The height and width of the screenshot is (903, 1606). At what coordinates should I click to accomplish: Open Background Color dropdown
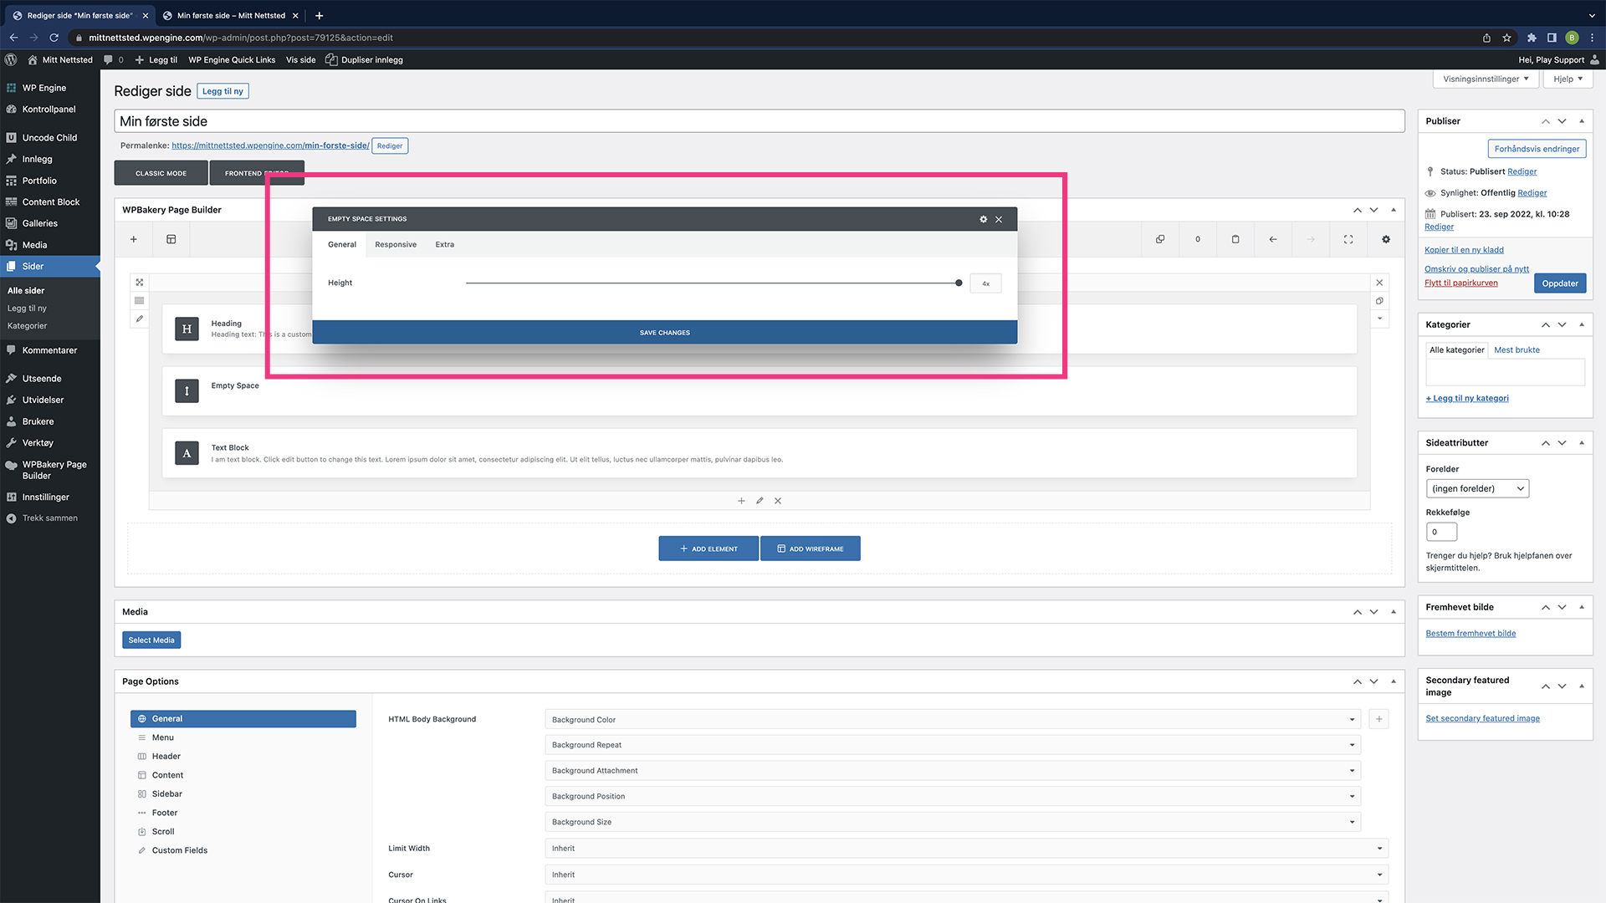point(953,720)
